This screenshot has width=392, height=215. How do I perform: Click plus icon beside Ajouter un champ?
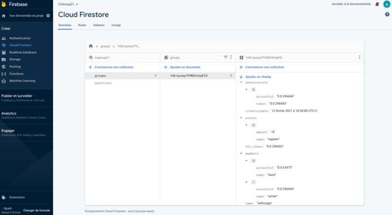[x=241, y=77]
